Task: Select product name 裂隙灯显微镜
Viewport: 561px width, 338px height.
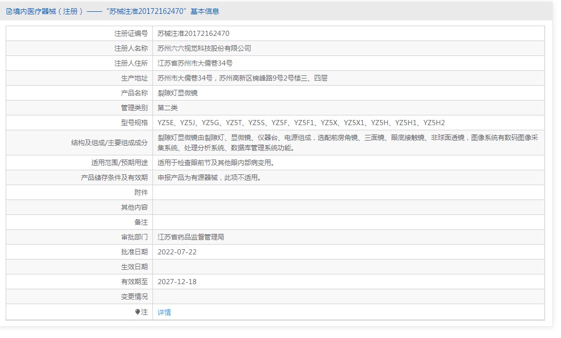Action: [x=178, y=93]
